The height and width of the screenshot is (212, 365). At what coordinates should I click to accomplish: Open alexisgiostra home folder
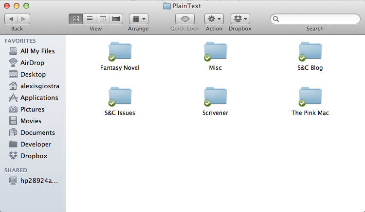click(x=33, y=86)
